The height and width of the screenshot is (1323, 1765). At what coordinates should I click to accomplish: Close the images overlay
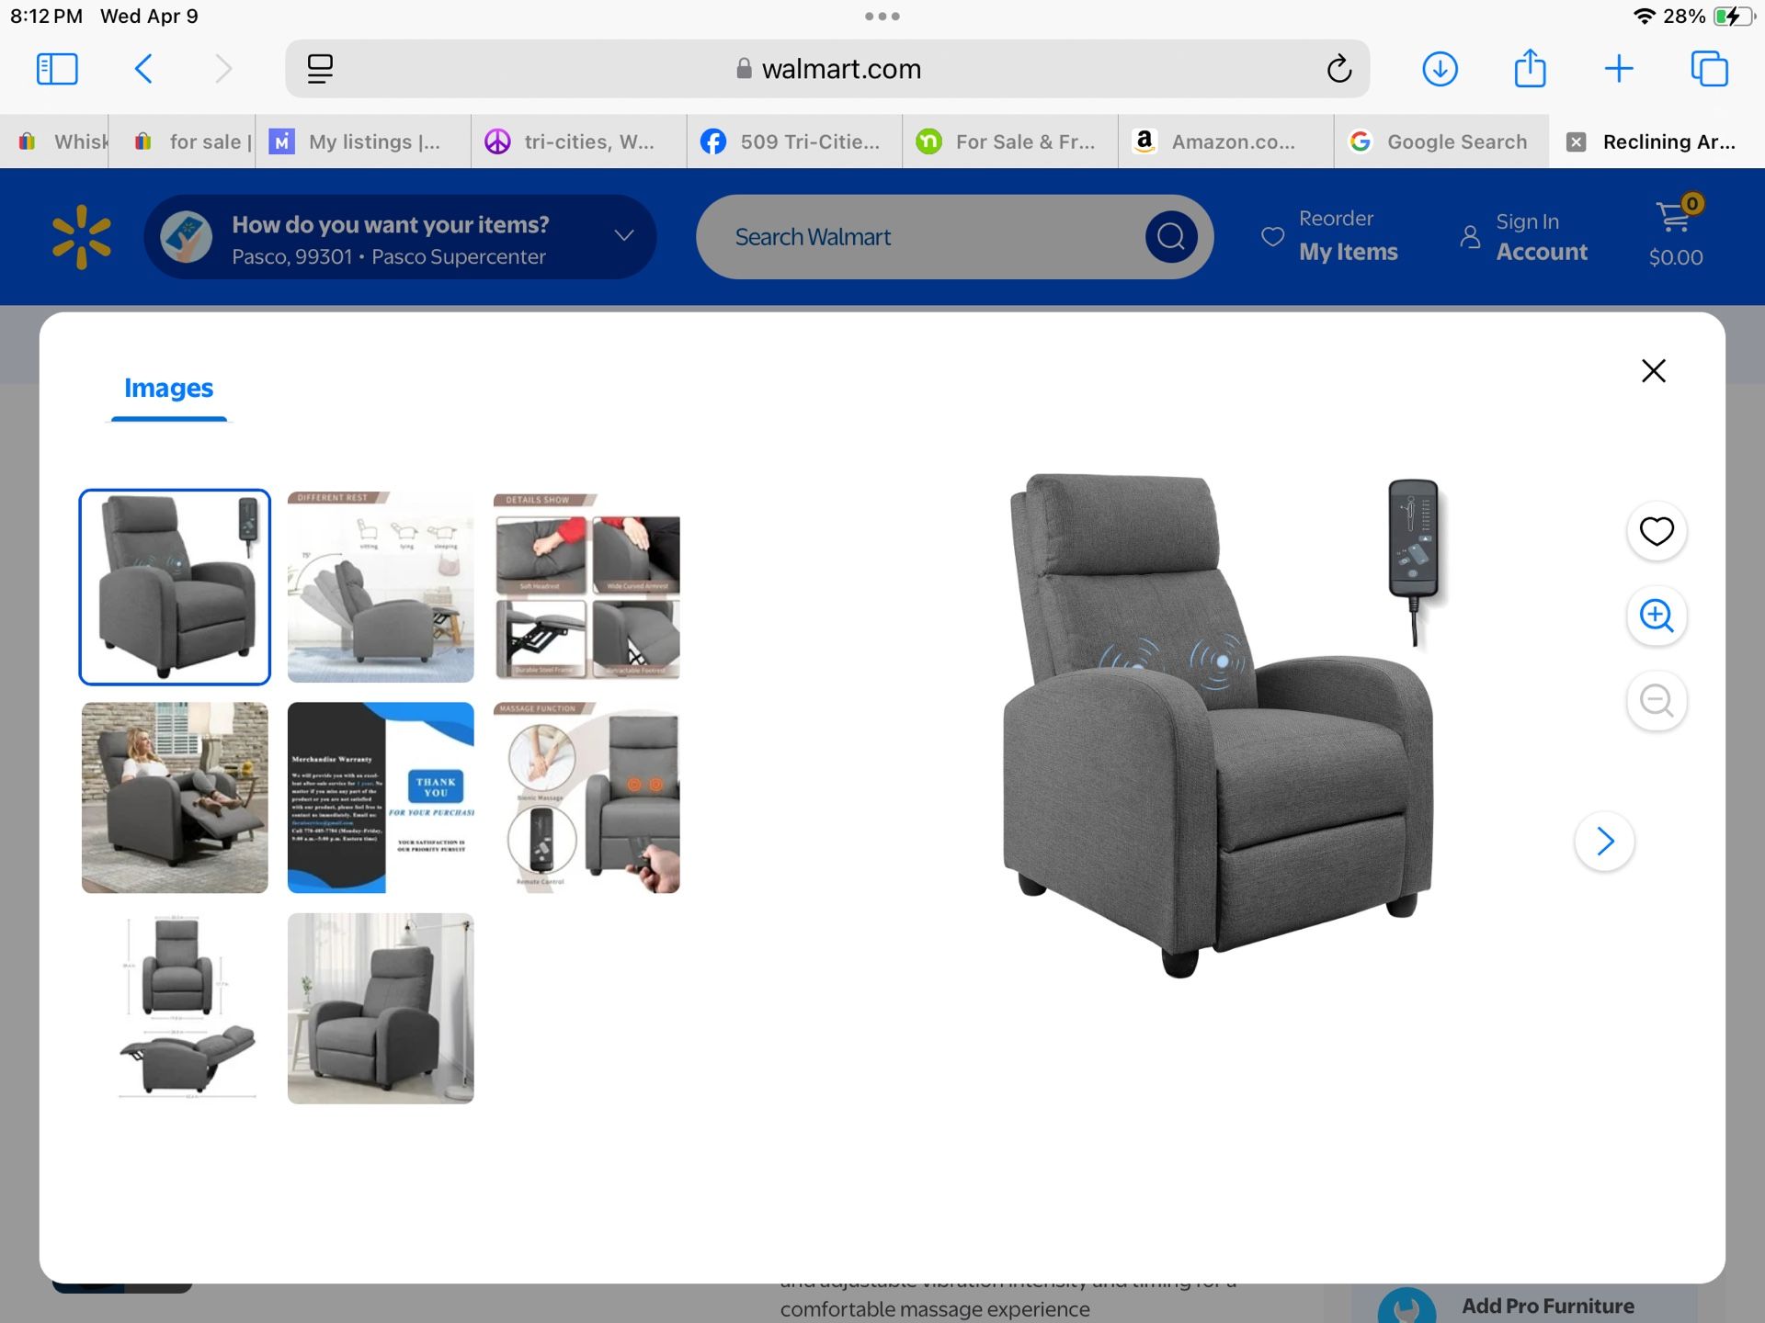1653,371
